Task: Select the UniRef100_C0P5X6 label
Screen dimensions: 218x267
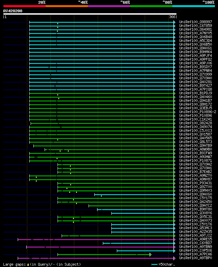Action: pos(196,251)
